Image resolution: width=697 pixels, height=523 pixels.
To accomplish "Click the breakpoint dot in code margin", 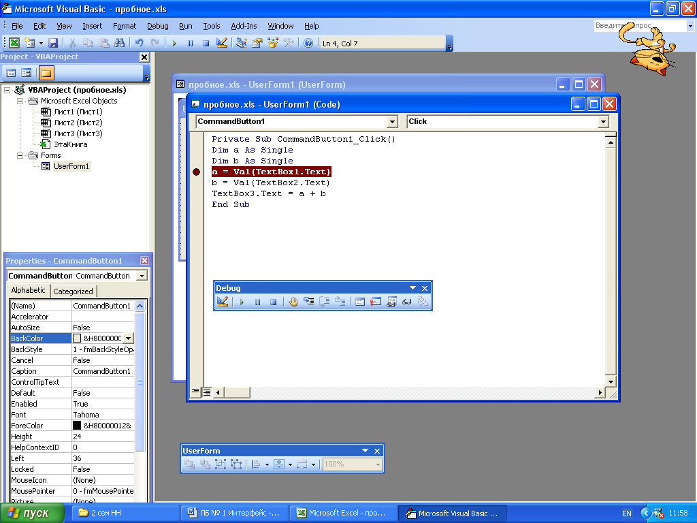I will tap(197, 172).
